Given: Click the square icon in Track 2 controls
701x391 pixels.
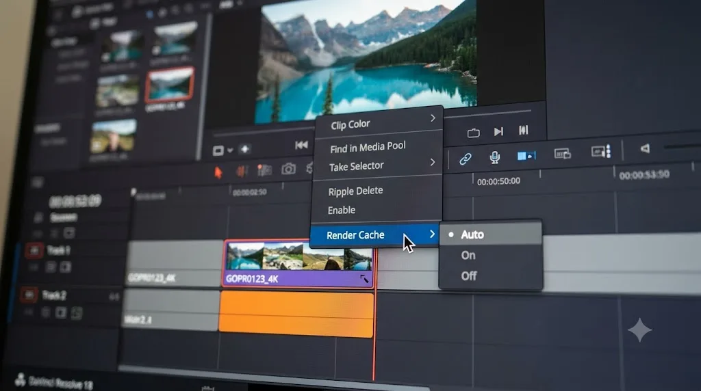Looking at the screenshot, I should (x=61, y=312).
